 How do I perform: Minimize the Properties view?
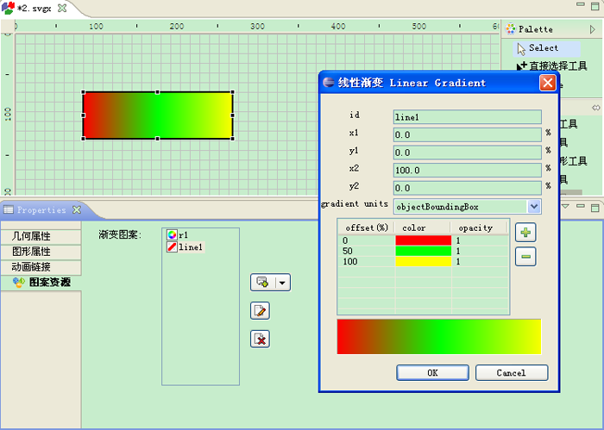(x=580, y=206)
